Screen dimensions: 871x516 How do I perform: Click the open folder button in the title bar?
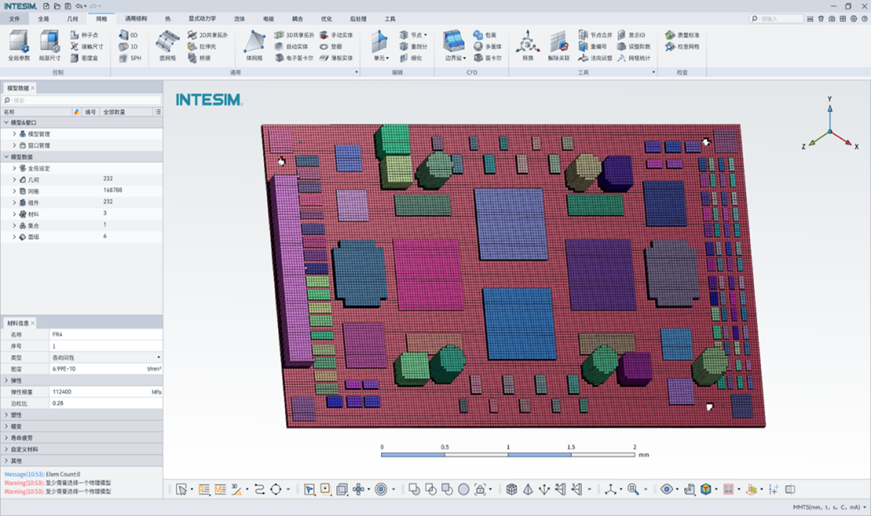[x=57, y=6]
